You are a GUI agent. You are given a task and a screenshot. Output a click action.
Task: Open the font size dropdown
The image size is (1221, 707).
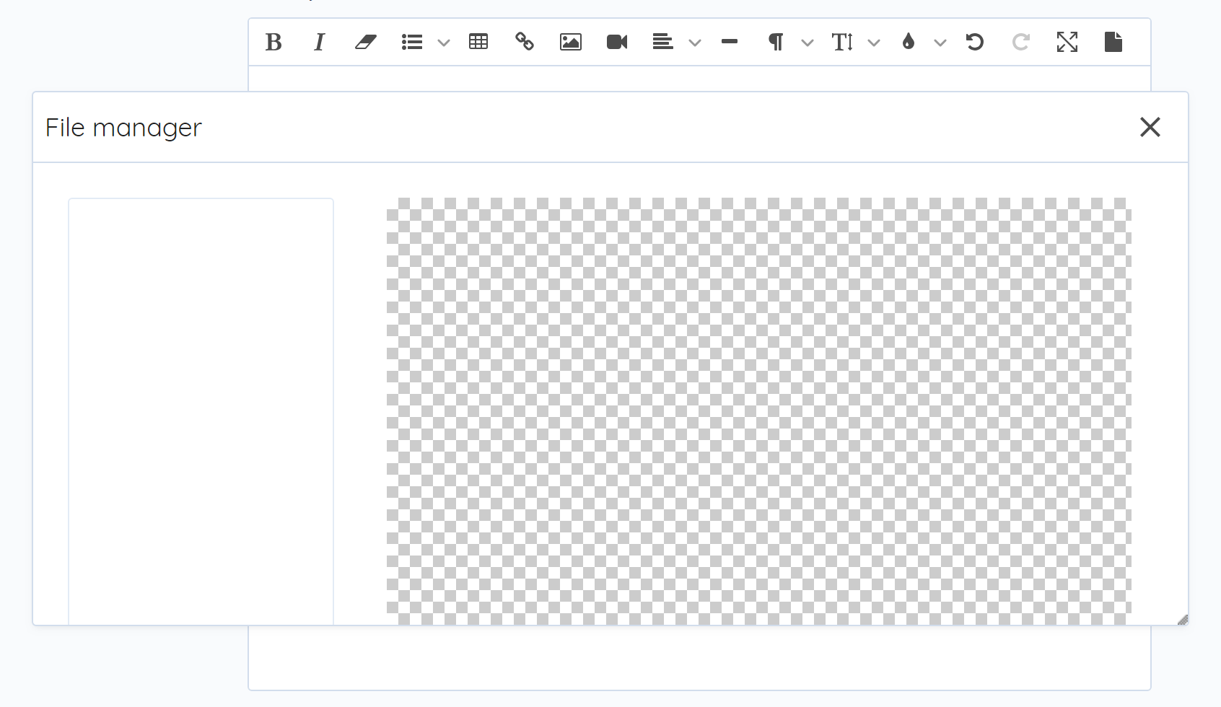(x=875, y=43)
